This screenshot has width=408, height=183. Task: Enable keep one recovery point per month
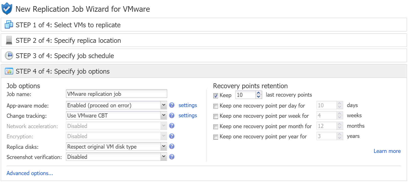coord(216,127)
